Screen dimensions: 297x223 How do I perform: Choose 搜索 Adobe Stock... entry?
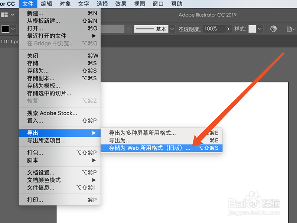60,113
